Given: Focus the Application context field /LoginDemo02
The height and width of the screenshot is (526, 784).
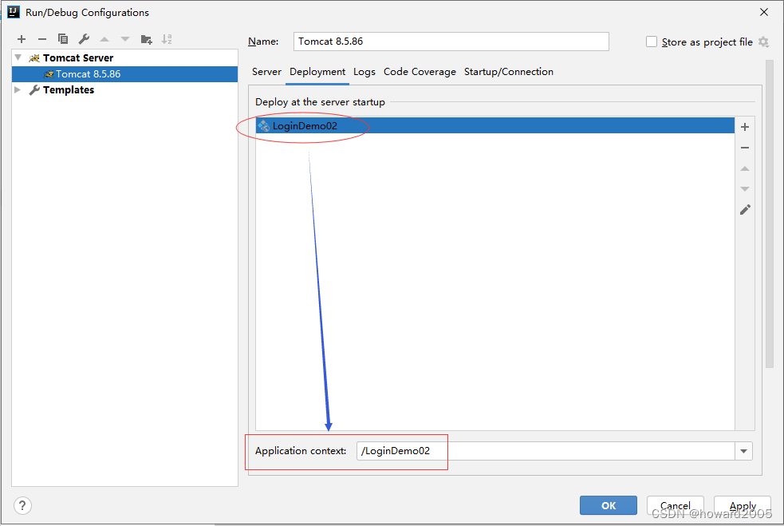Looking at the screenshot, I should pyautogui.click(x=546, y=451).
